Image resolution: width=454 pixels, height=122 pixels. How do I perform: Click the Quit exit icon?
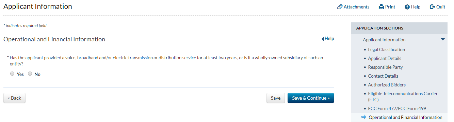[x=433, y=7]
